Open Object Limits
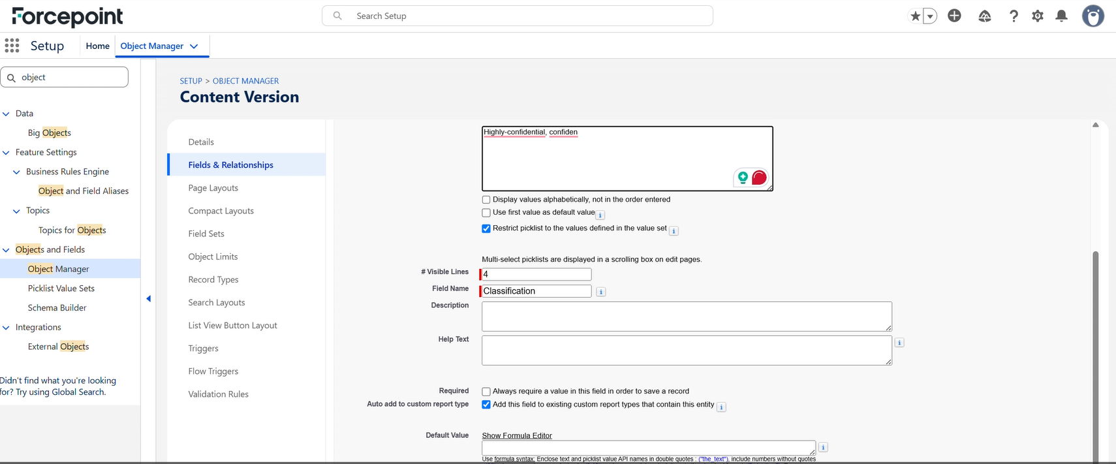1116x464 pixels. [213, 256]
